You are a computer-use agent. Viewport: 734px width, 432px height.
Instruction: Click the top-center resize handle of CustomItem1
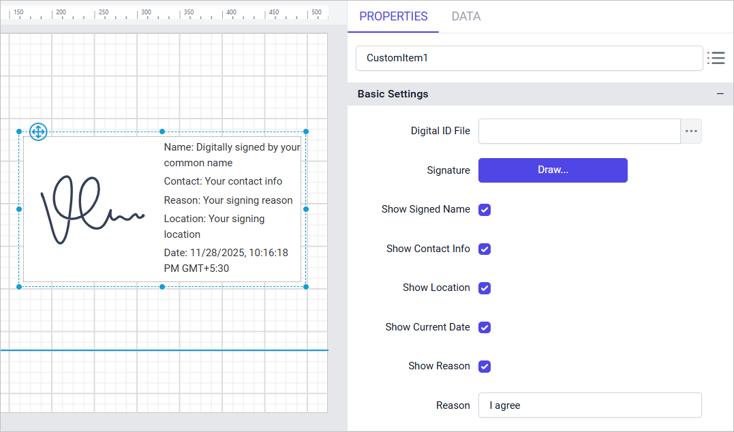(x=162, y=132)
